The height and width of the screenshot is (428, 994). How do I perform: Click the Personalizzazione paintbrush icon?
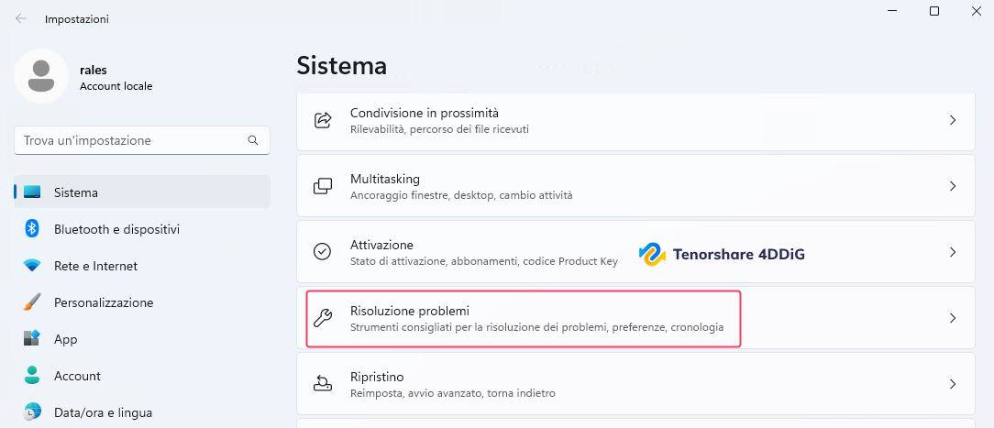pyautogui.click(x=32, y=302)
